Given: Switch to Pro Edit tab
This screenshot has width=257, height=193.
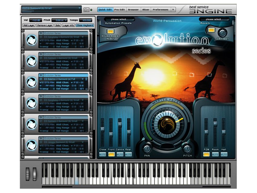Looking at the screenshot, I should tap(119, 10).
